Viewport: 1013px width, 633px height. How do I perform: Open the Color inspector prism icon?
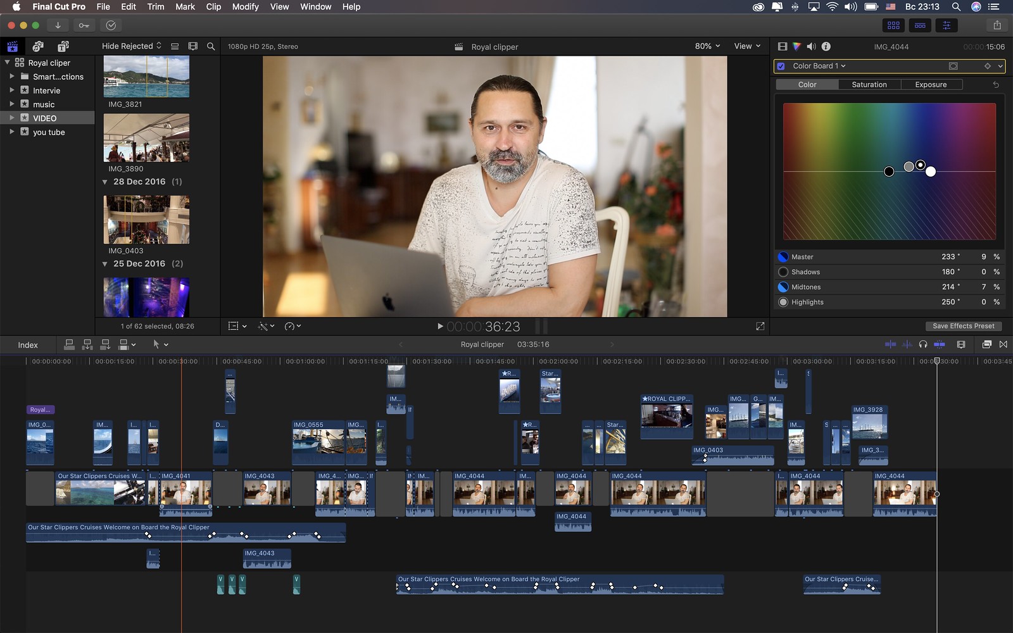pos(797,46)
